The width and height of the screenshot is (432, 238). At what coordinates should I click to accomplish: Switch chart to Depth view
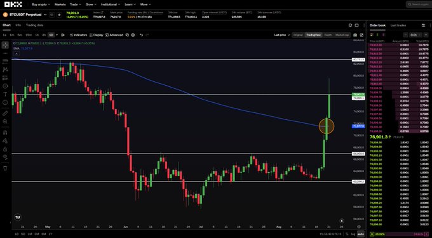click(328, 35)
